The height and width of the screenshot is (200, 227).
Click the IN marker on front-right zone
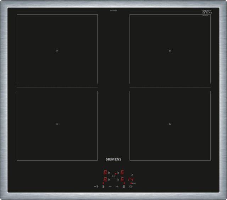(x=170, y=124)
